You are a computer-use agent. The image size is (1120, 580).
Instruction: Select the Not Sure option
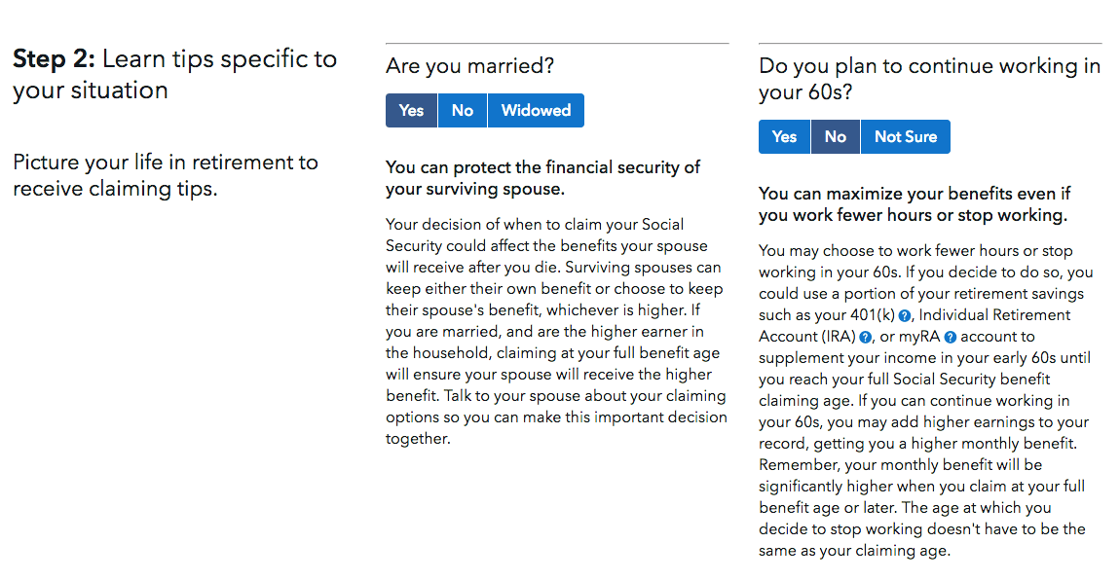906,137
